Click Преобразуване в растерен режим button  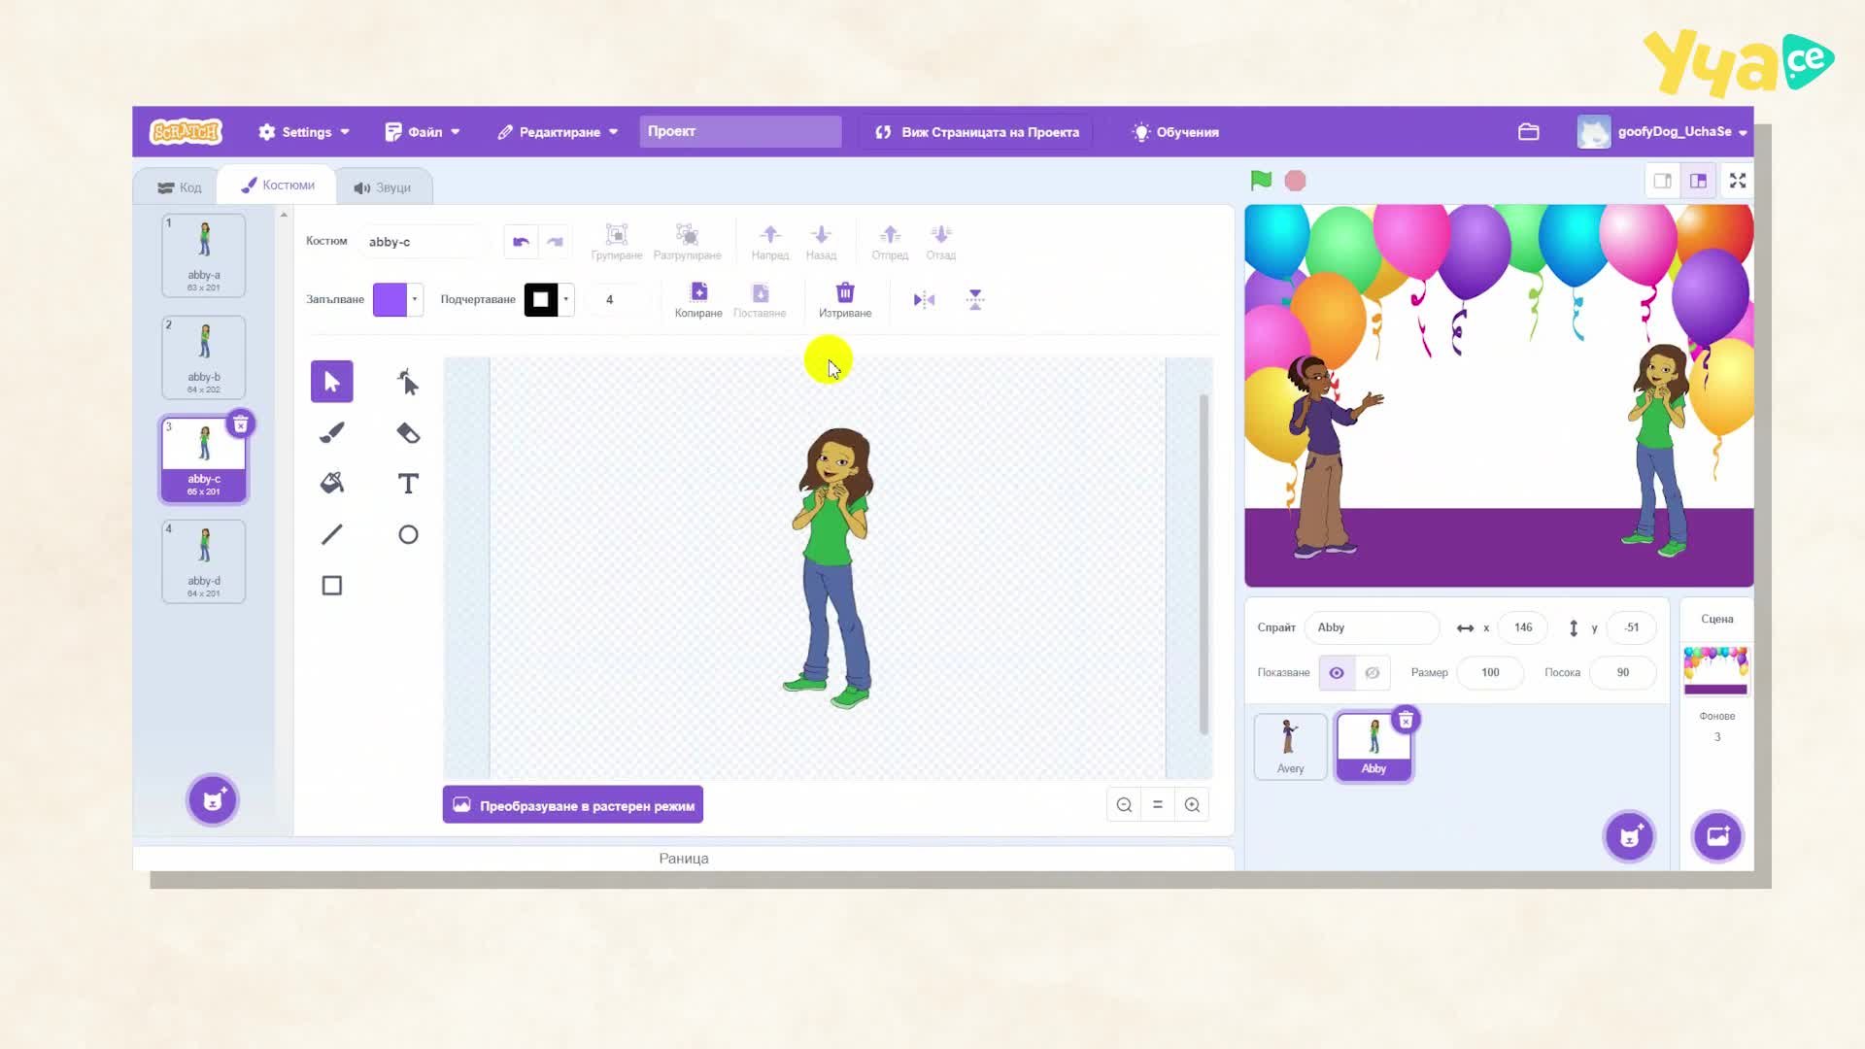pyautogui.click(x=573, y=805)
